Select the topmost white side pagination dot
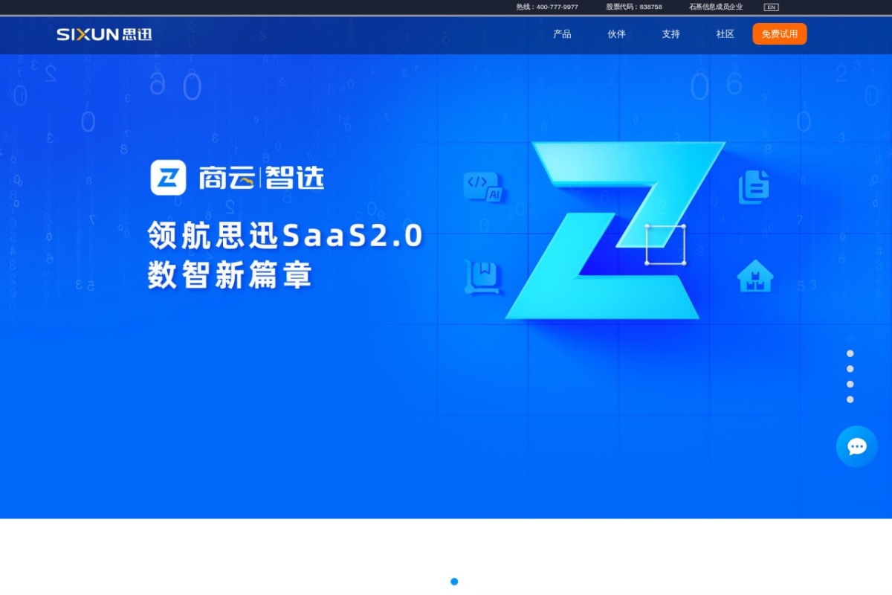Screen dimensions: 892x595 [850, 353]
